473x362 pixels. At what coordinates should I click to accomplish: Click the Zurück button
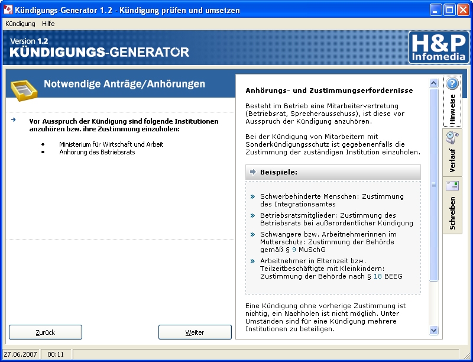pyautogui.click(x=46, y=332)
